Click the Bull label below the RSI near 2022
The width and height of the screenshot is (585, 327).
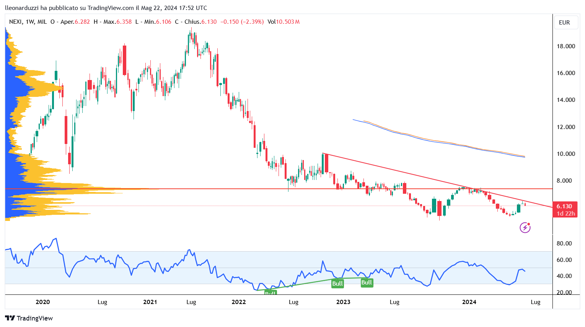(271, 293)
